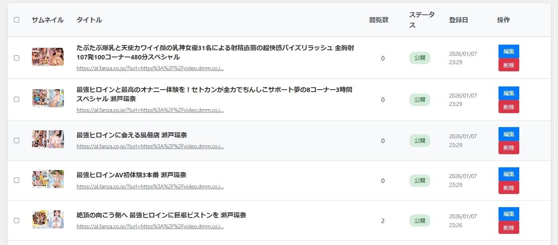
Task: Click the thumbnail for the 8コーナー3時間スペシャル entry
Action: pos(48,98)
